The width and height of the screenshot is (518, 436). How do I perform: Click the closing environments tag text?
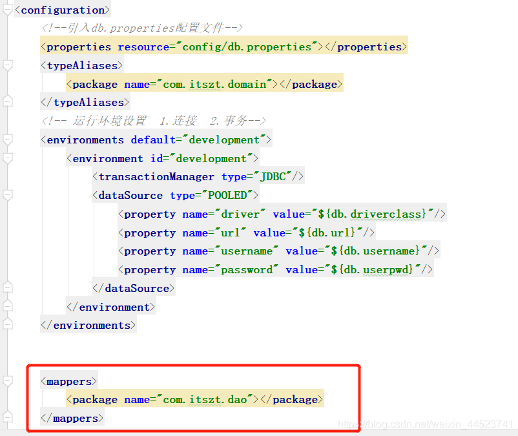point(88,326)
